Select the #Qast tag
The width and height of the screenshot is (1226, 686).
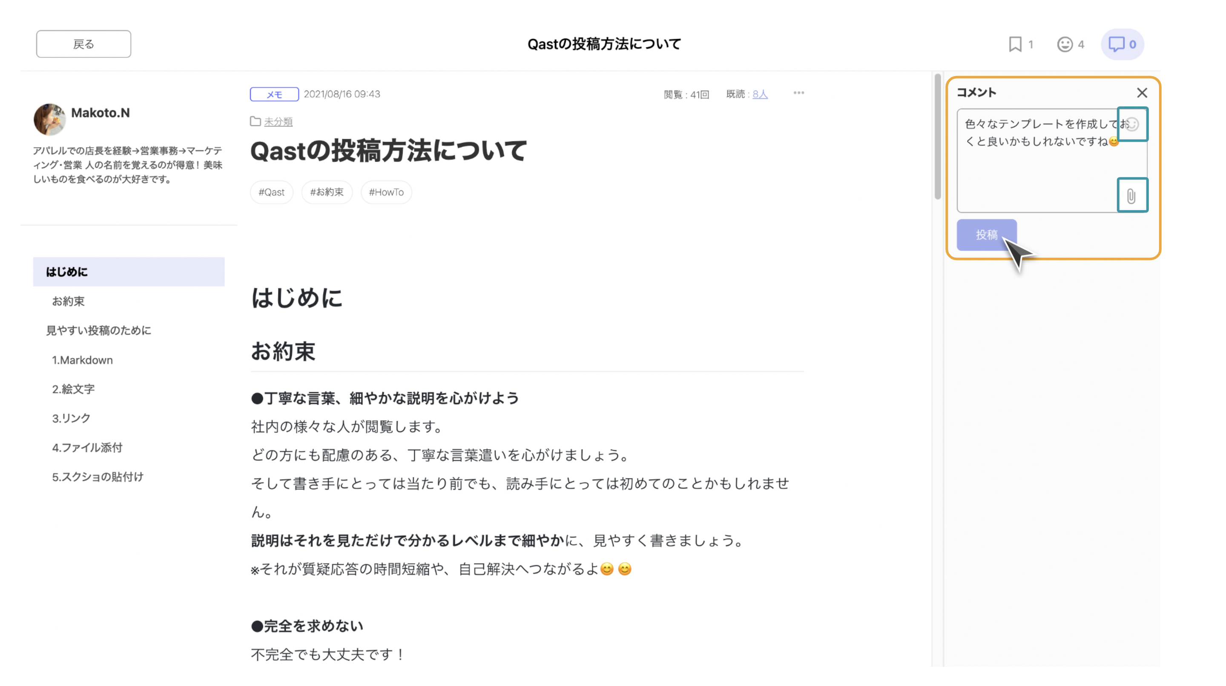(271, 192)
